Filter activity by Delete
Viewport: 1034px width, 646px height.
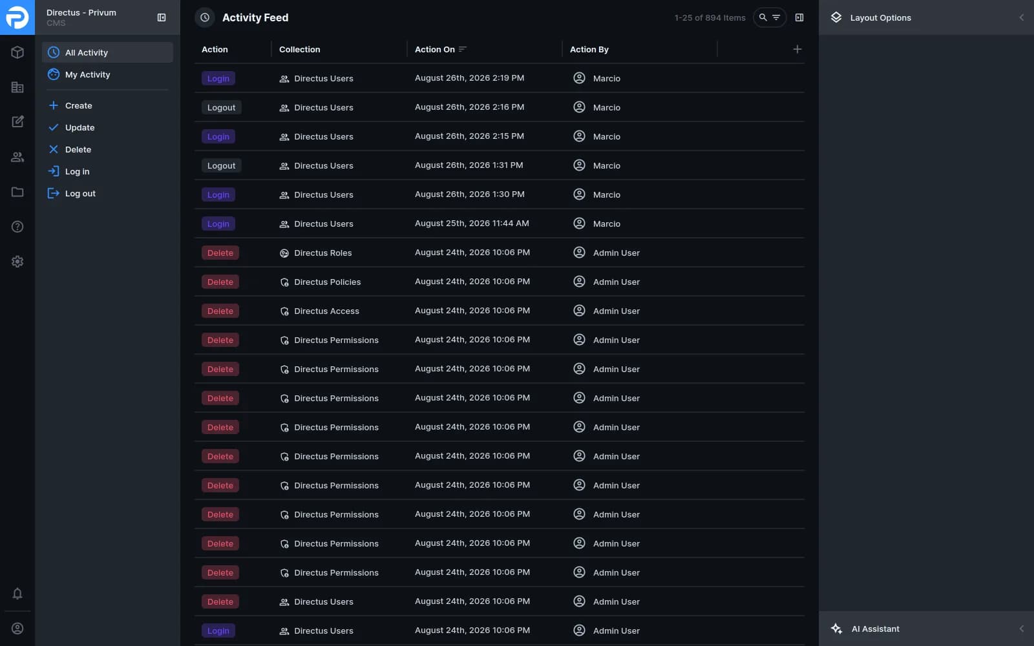[x=107, y=149]
